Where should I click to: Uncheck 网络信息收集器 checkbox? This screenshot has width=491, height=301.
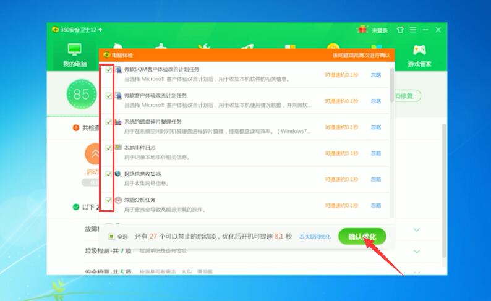[108, 174]
